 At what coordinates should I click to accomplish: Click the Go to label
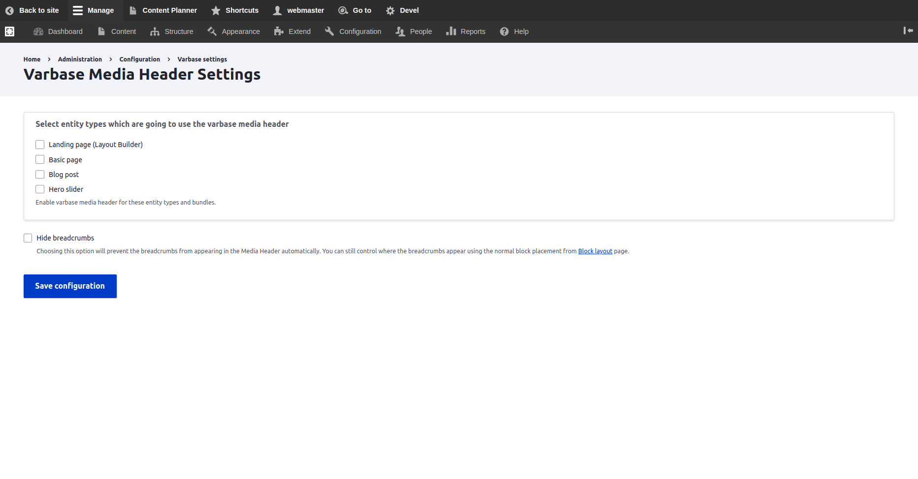tap(362, 10)
